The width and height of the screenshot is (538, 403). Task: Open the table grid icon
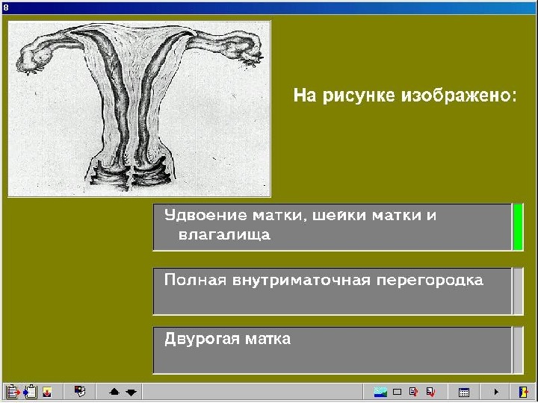pos(464,392)
